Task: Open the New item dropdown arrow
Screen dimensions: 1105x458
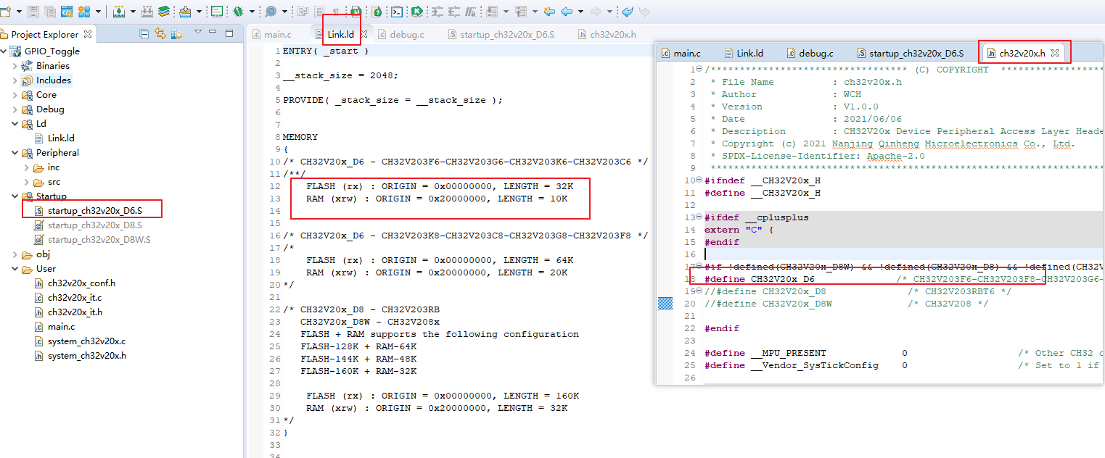Action: [x=17, y=11]
